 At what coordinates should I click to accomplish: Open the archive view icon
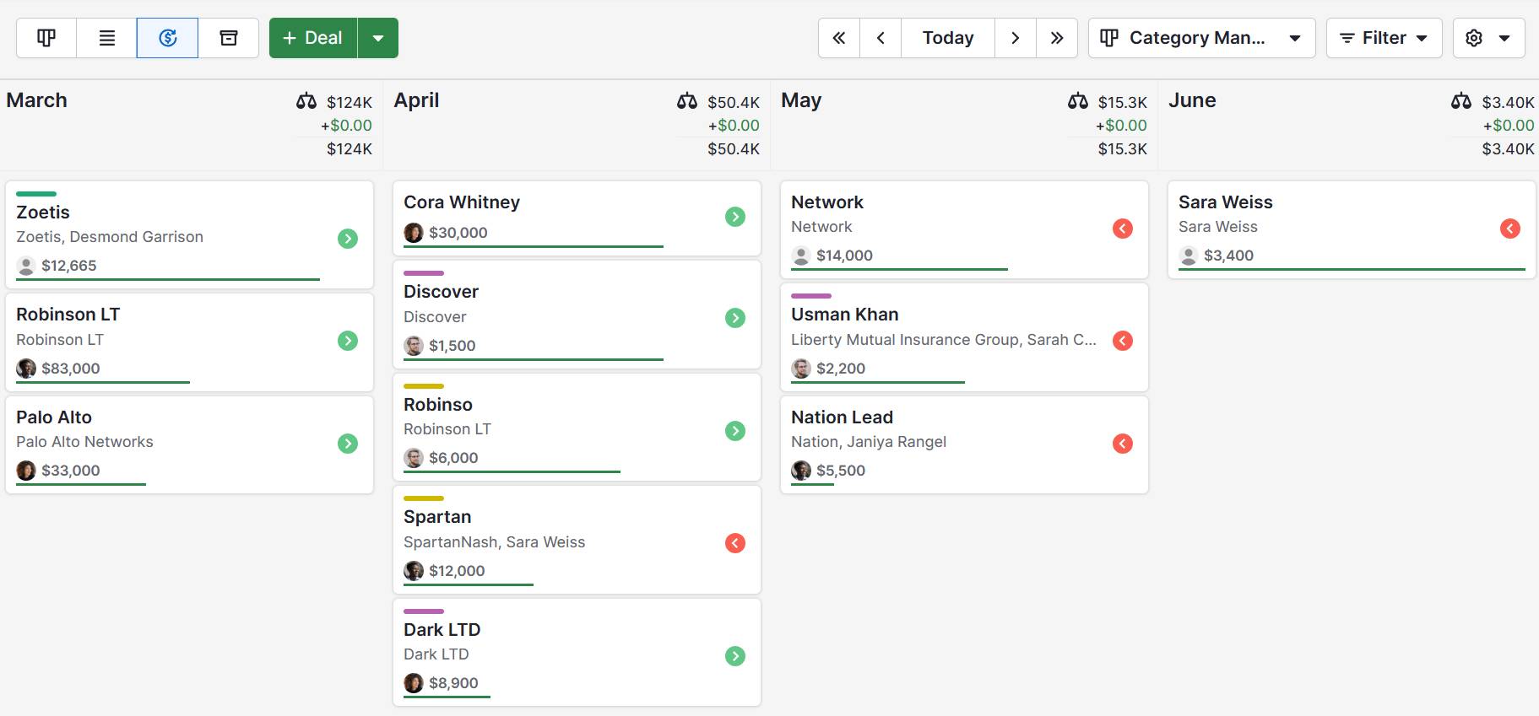point(229,38)
